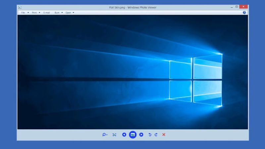Go to the next photo
The image size is (265, 149).
click(x=141, y=134)
